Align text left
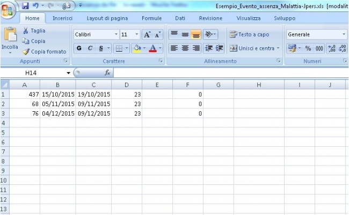Image resolution: width=349 pixels, height=215 pixels. [x=174, y=48]
